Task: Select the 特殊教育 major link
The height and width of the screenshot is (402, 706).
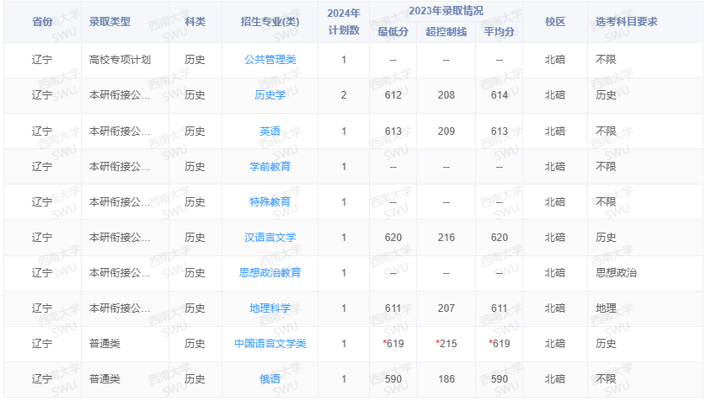Action: pos(270,201)
